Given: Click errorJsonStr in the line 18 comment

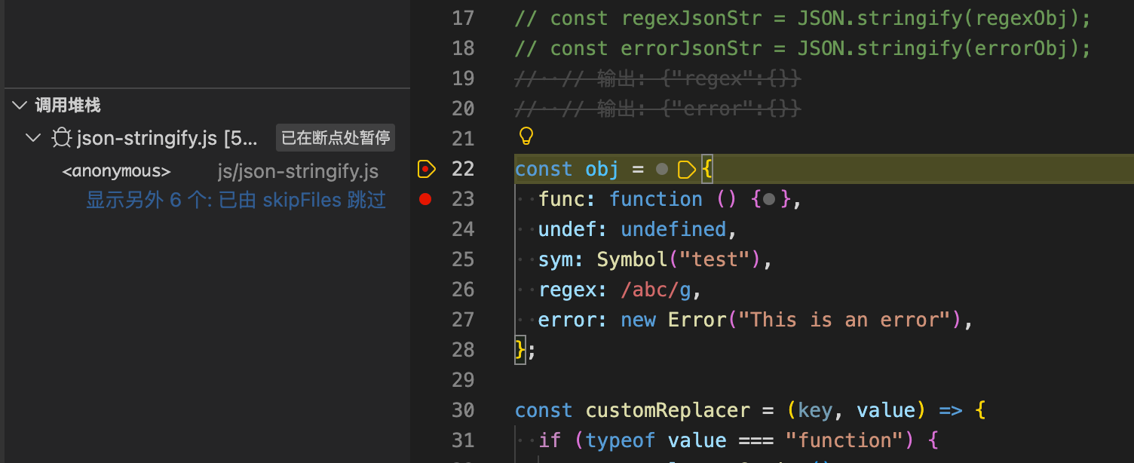Looking at the screenshot, I should tap(691, 48).
